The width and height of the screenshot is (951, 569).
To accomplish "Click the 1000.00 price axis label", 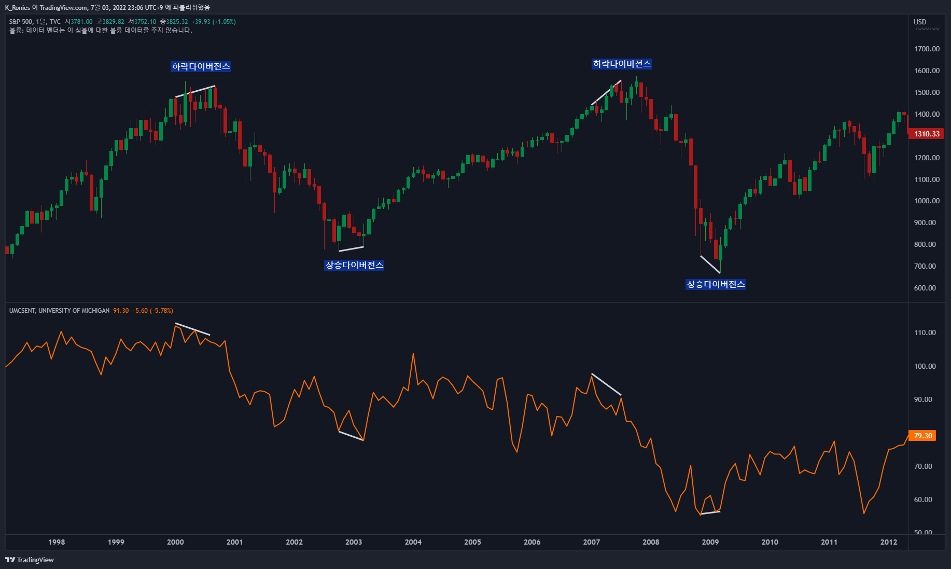I will click(927, 201).
